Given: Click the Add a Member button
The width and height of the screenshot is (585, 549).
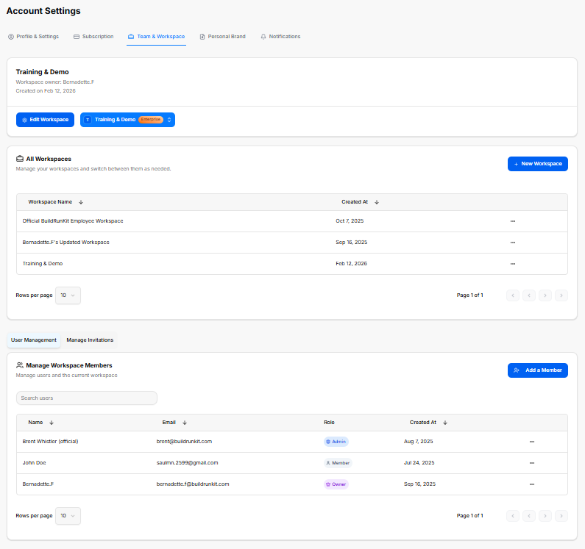Looking at the screenshot, I should point(538,370).
